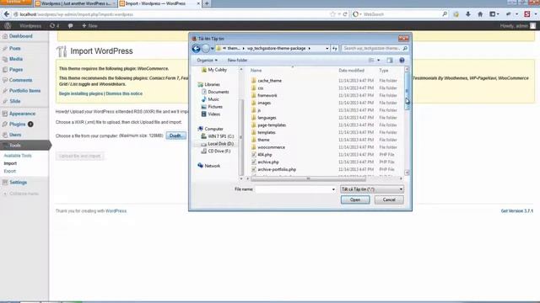540x303 pixels.
Task: Select the framework folder
Action: coord(267,95)
